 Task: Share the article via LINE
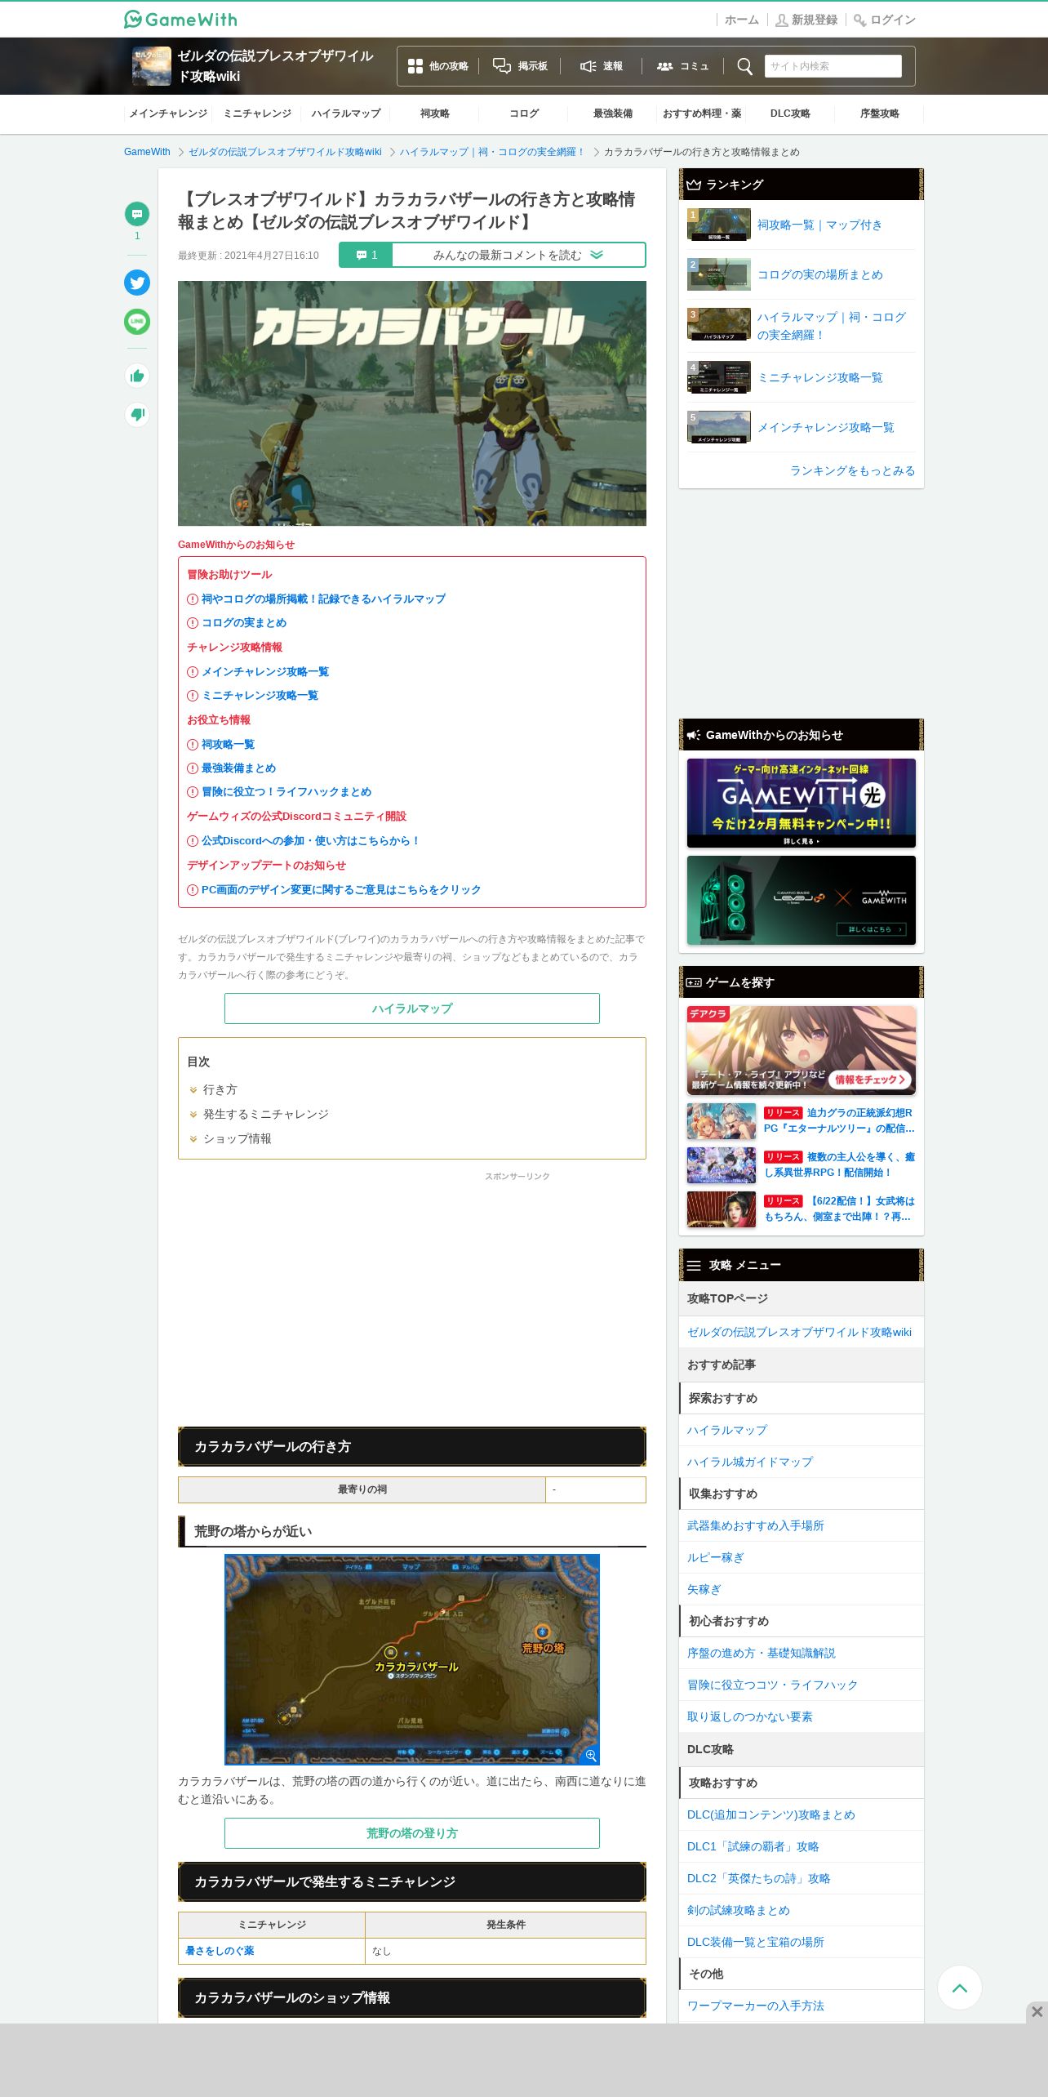click(137, 322)
